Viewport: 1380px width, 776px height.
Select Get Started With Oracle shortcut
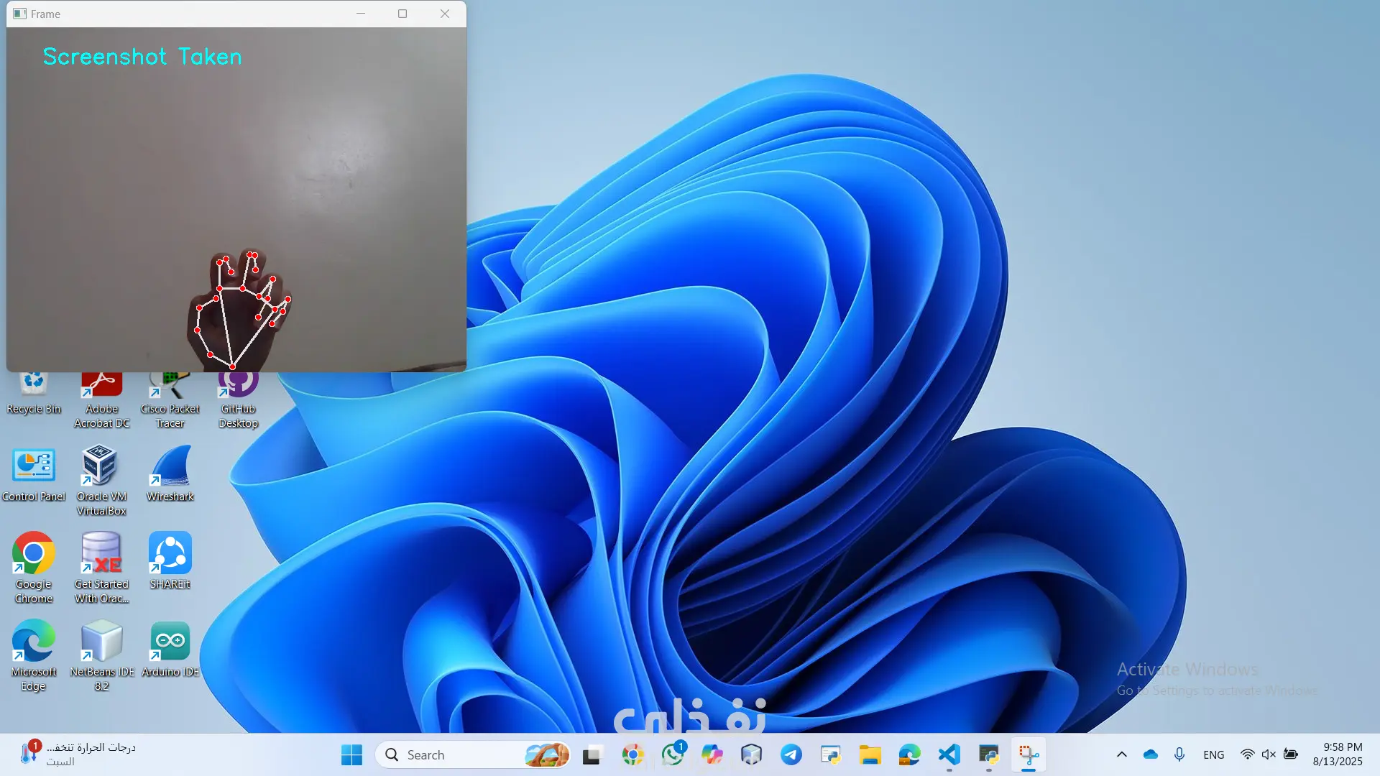(x=101, y=568)
